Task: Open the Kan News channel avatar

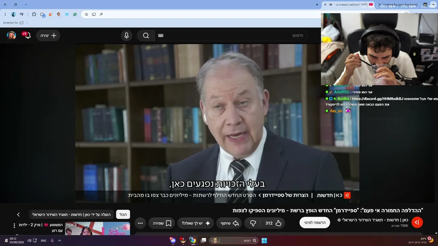Action: point(417,222)
